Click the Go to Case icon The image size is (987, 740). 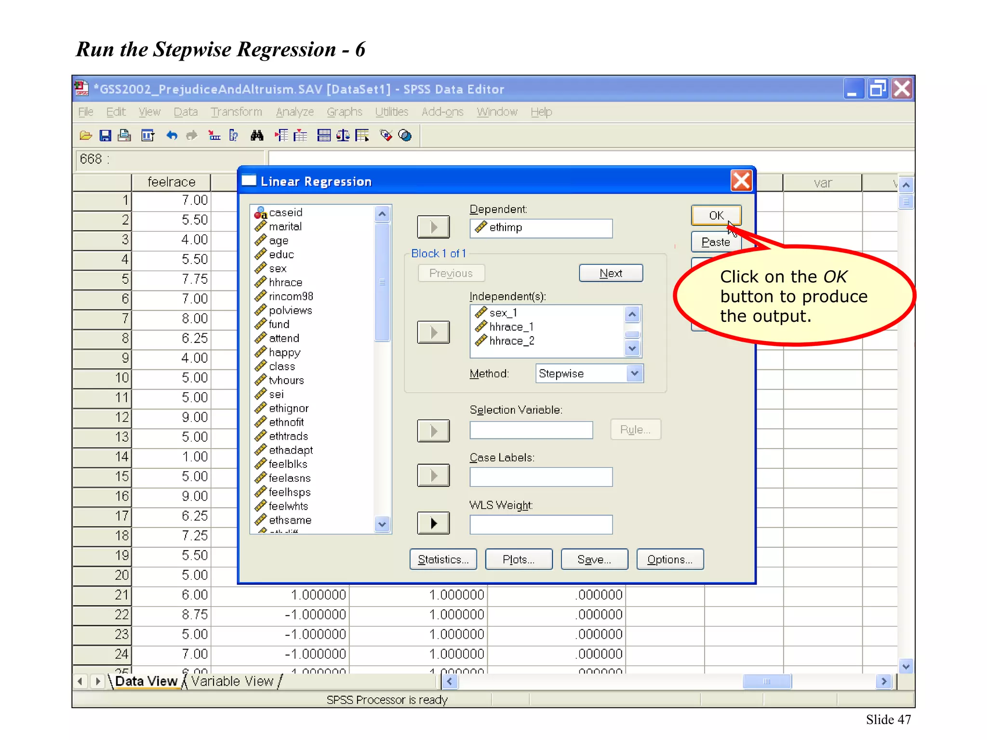coord(214,136)
